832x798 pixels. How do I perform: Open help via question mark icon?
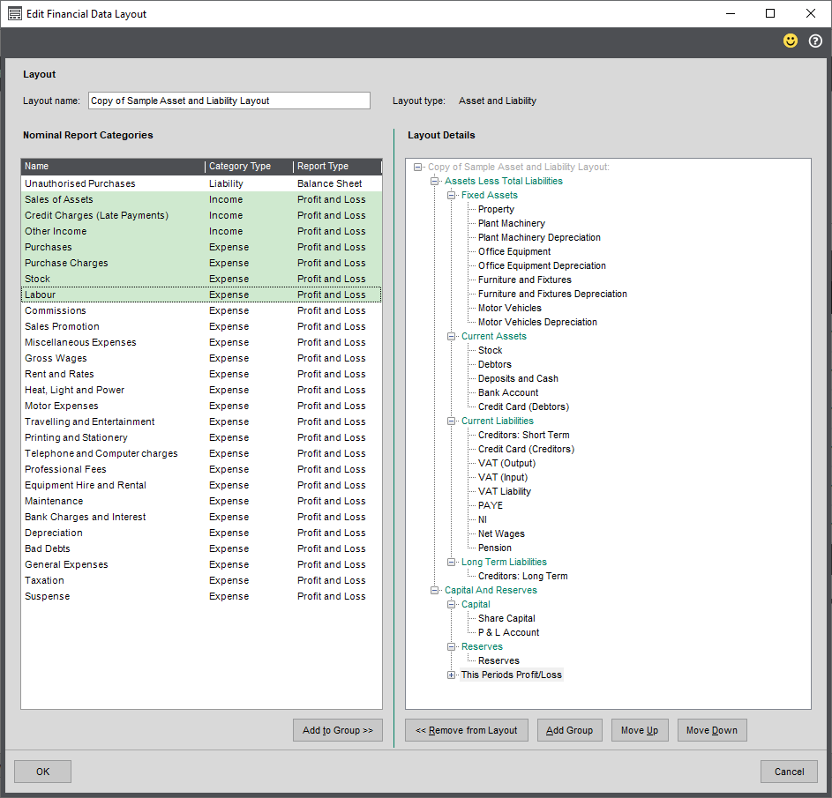pyautogui.click(x=815, y=41)
